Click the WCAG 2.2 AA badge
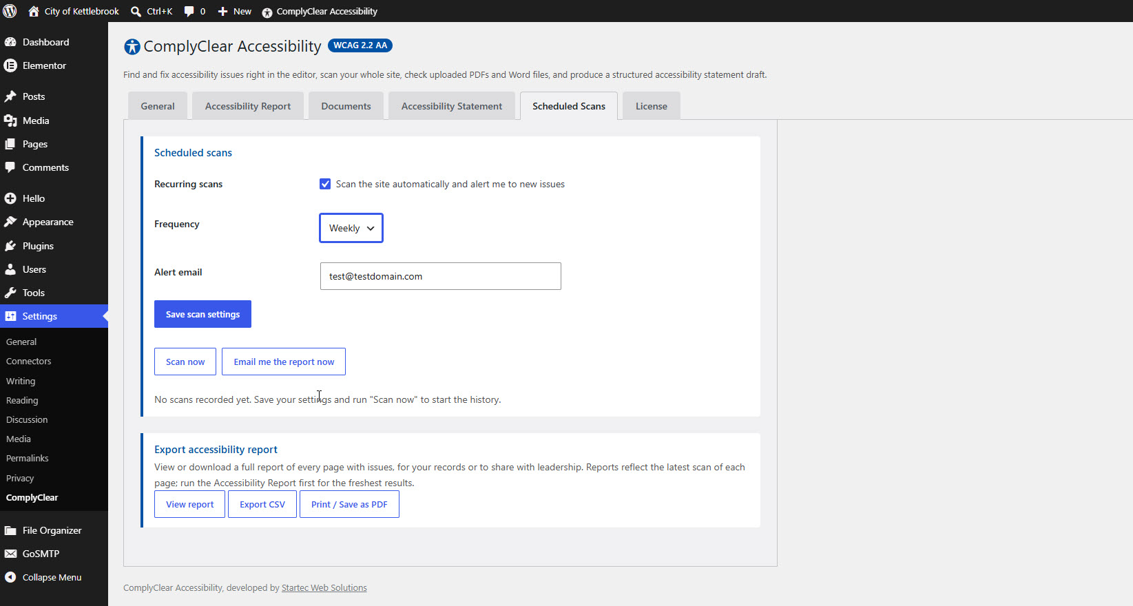The height and width of the screenshot is (606, 1133). pos(360,45)
